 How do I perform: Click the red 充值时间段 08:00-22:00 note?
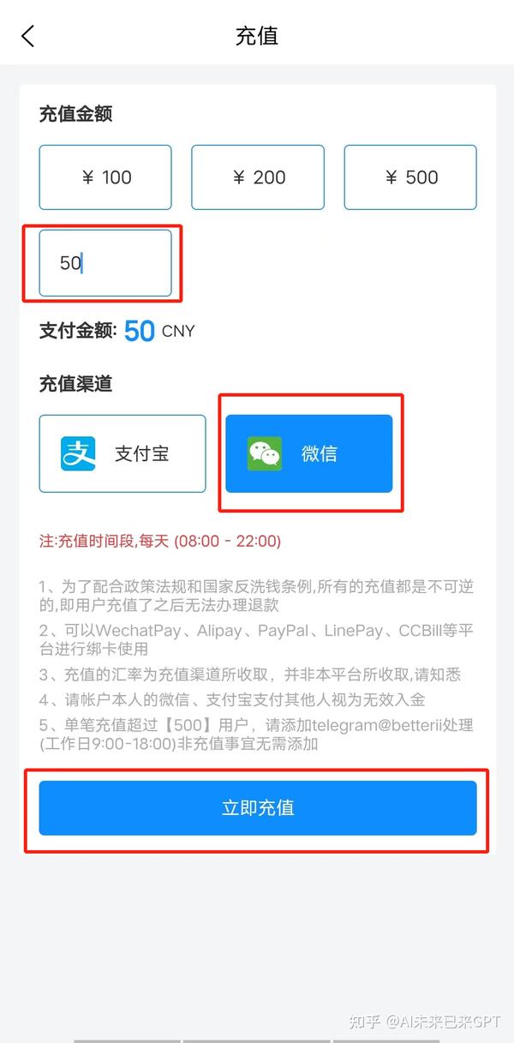160,542
